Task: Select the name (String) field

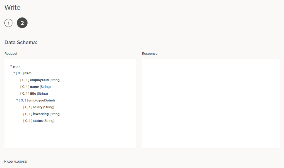Action: pyautogui.click(x=35, y=87)
